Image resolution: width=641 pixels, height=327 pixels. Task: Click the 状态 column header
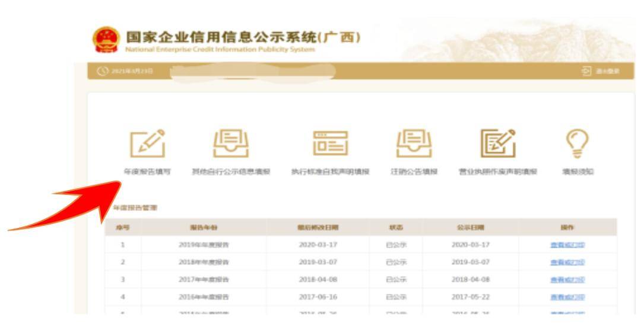click(396, 227)
